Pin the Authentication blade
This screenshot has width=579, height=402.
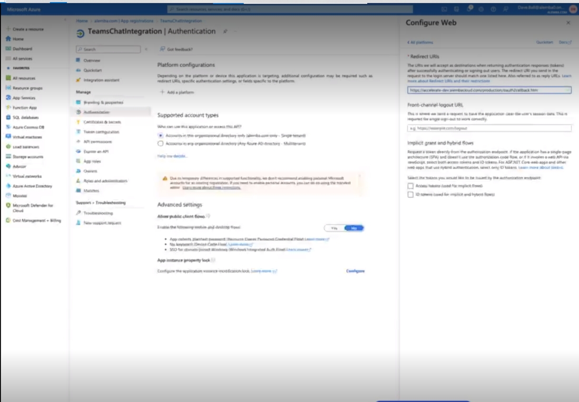coord(225,32)
